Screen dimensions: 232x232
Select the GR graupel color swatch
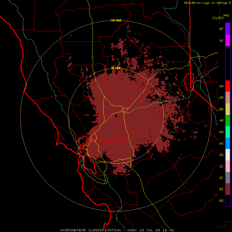coord(228,98)
